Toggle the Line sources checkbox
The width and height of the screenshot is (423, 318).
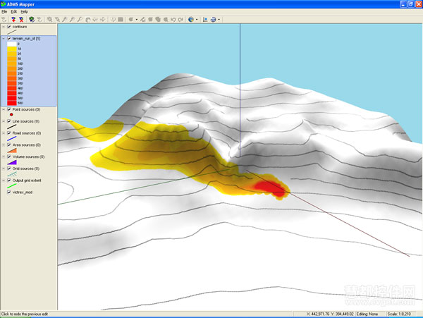click(x=9, y=121)
